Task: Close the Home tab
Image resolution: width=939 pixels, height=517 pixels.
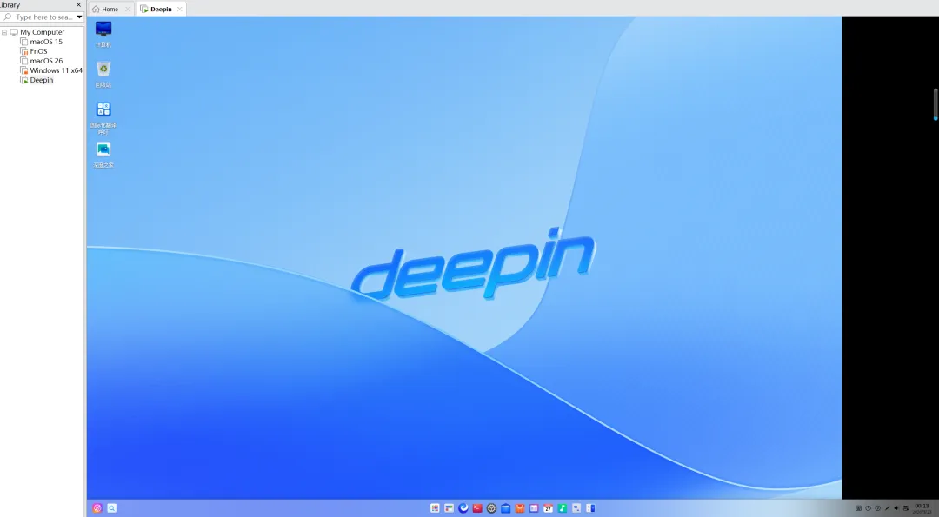Action: coord(128,9)
